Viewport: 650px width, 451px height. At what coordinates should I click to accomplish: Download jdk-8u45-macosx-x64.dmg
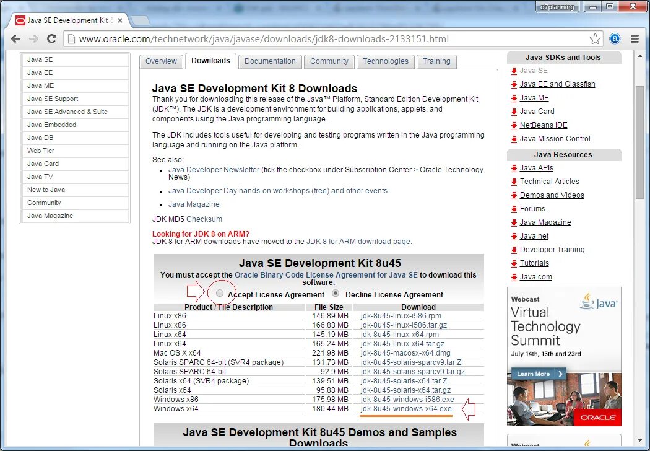(x=405, y=353)
